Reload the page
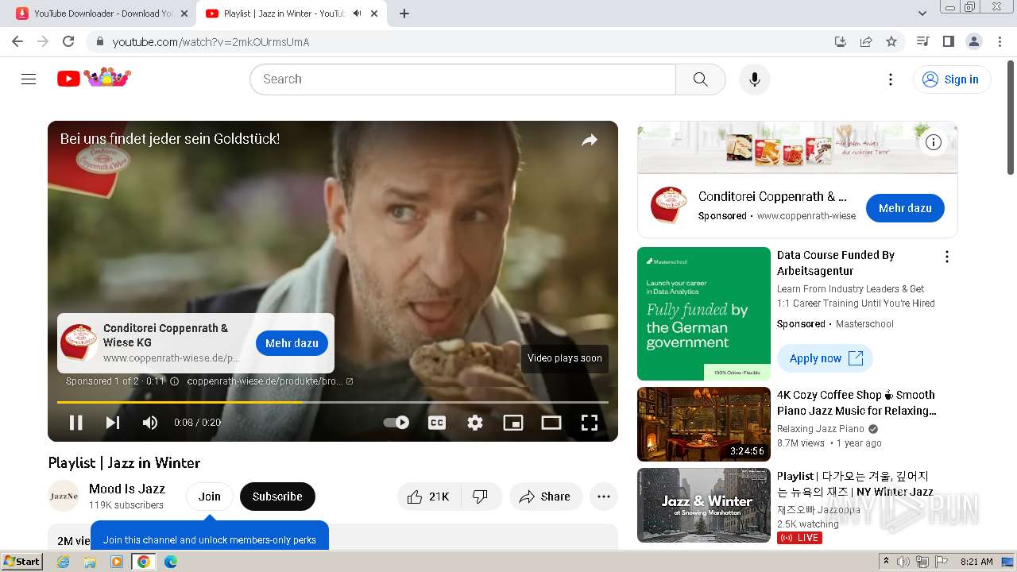Viewport: 1017px width, 572px height. tap(68, 41)
